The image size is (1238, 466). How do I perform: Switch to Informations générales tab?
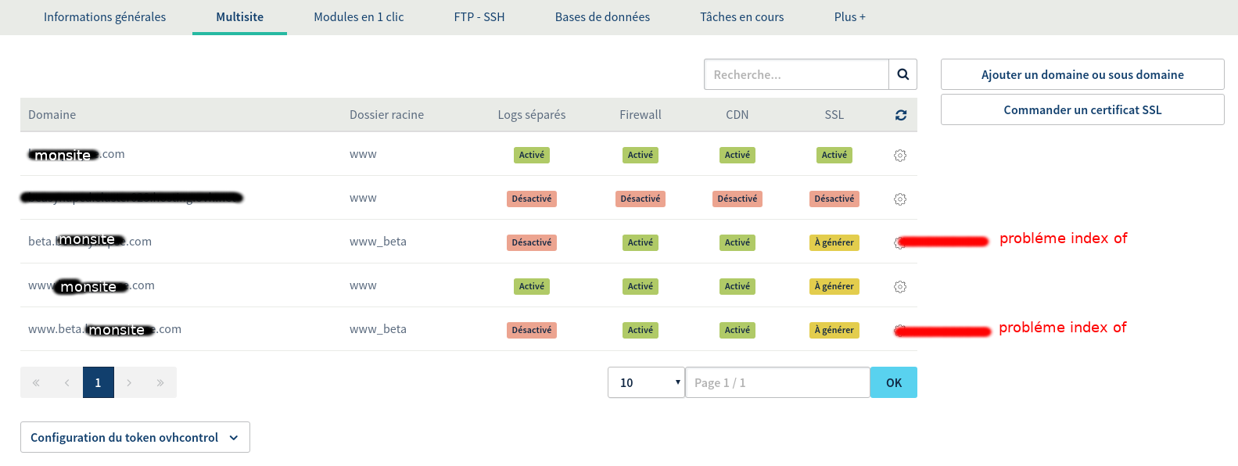(105, 17)
